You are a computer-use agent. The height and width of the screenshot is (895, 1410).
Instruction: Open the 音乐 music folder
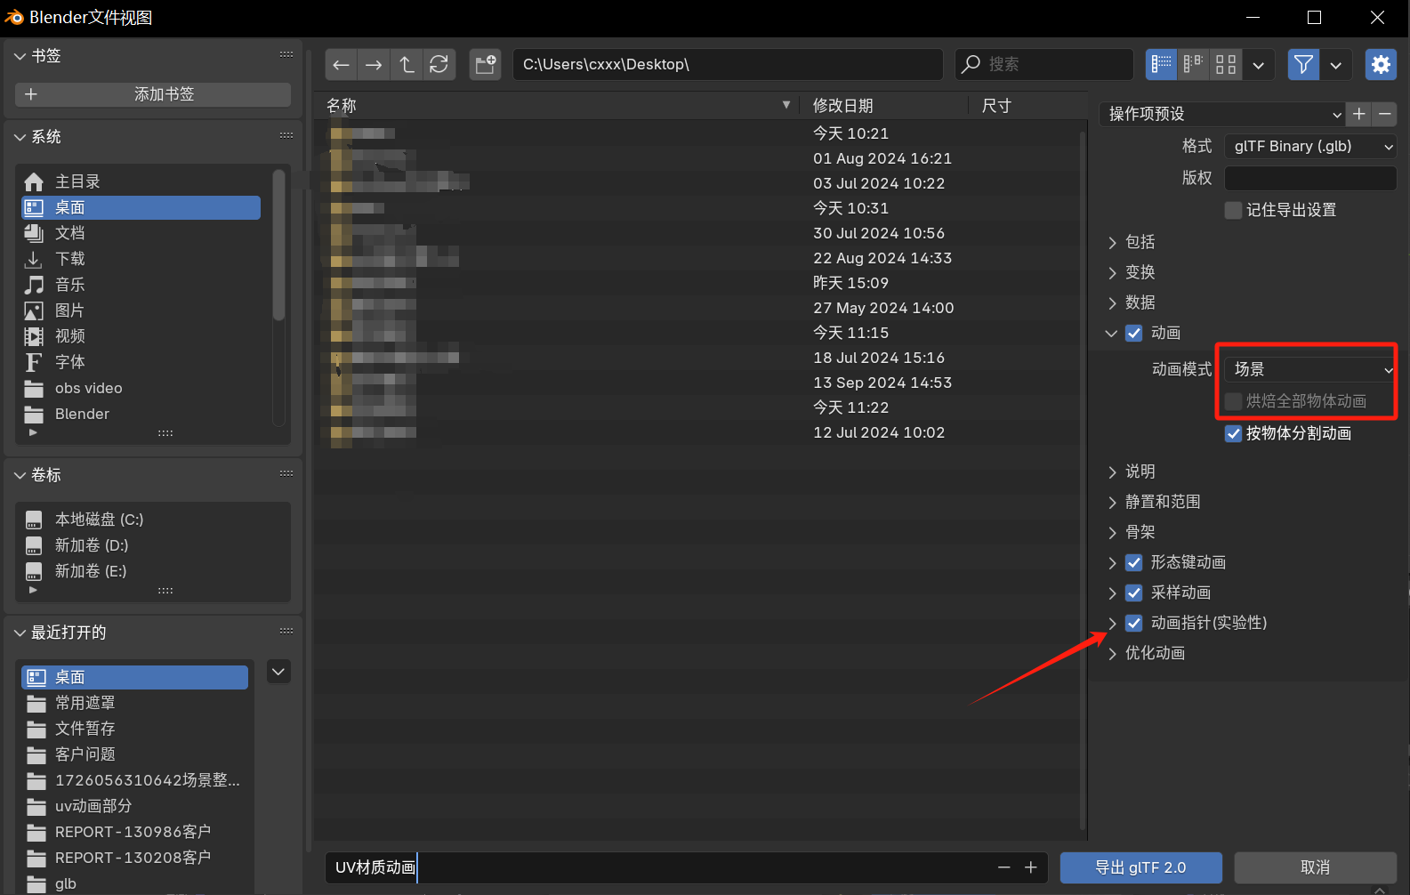click(x=141, y=285)
